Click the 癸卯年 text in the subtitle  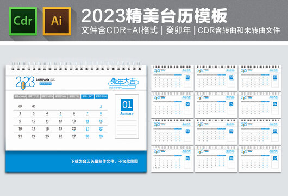[x=178, y=30]
